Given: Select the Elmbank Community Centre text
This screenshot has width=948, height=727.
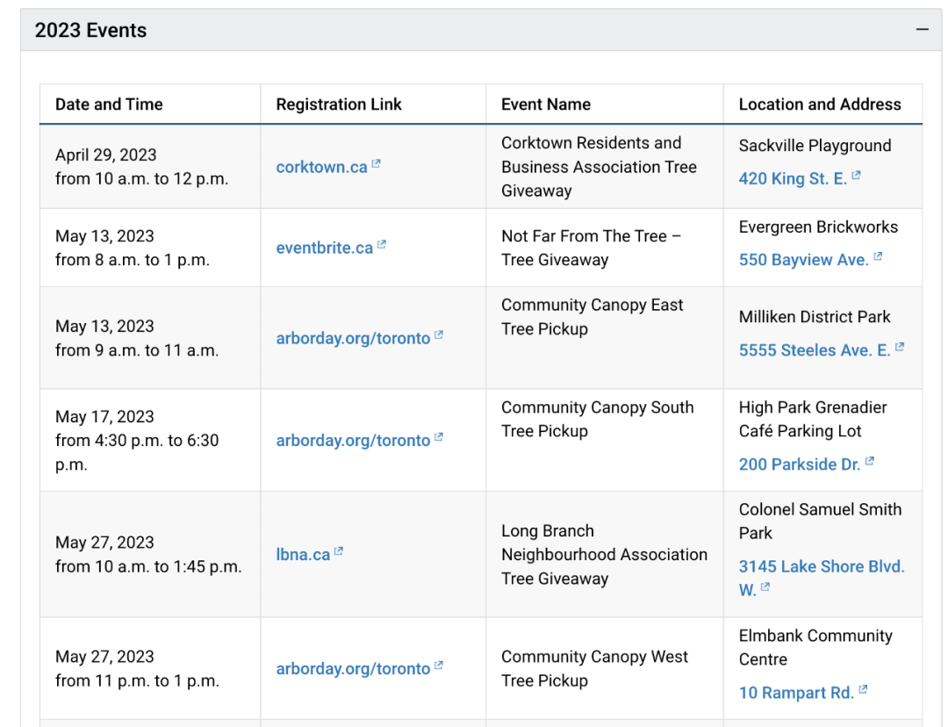Looking at the screenshot, I should point(815,648).
